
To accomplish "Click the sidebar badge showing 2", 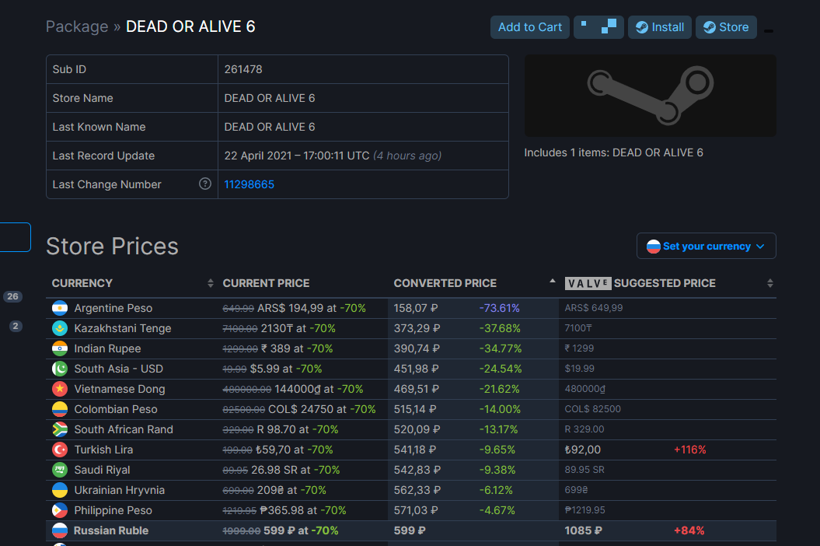I will point(16,326).
